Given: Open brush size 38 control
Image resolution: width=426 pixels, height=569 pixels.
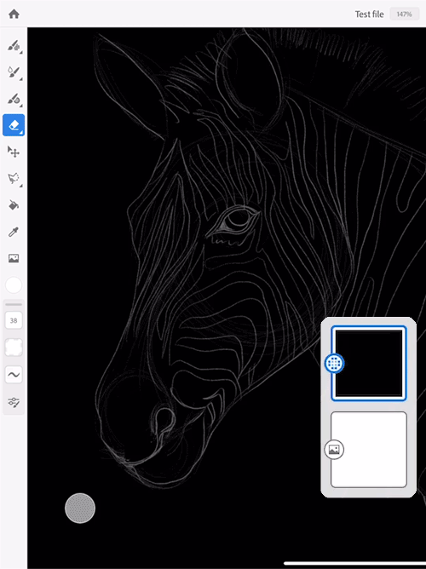Looking at the screenshot, I should click(x=14, y=320).
